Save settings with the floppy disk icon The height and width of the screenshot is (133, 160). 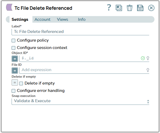140,8
